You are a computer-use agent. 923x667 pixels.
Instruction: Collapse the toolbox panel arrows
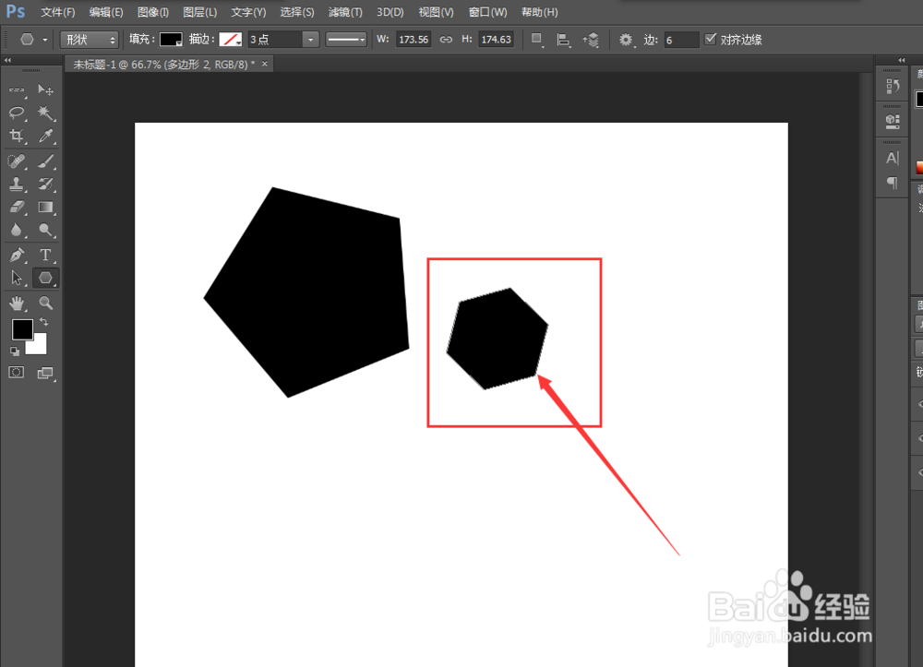pos(7,60)
